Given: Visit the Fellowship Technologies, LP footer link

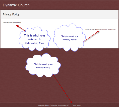Looking at the screenshot, I should pyautogui.click(x=59, y=105).
